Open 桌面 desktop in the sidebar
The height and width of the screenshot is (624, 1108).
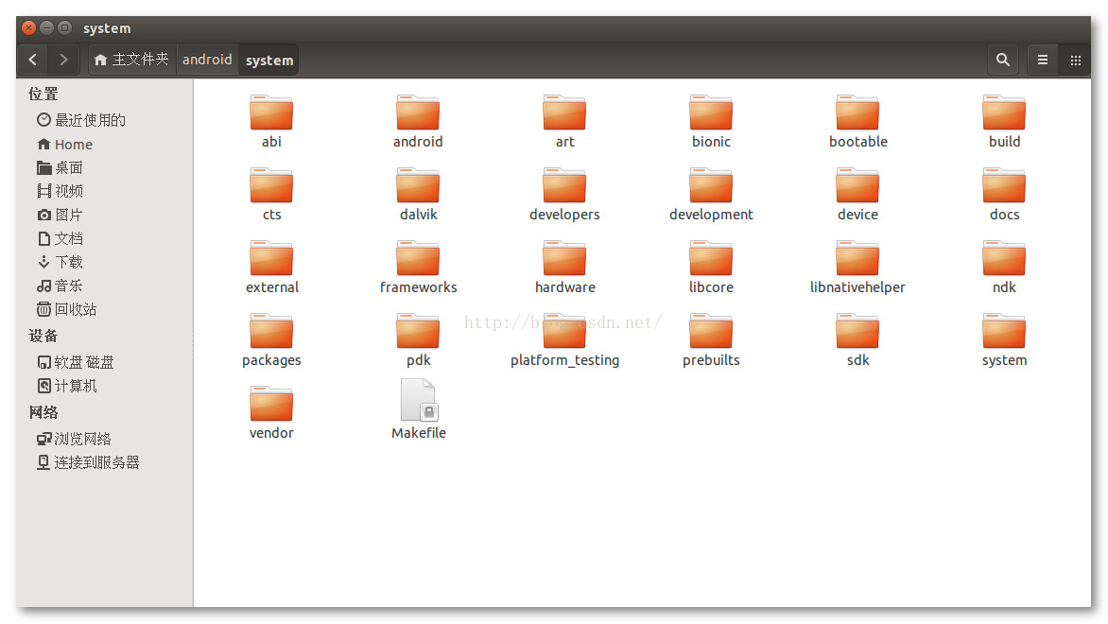61,167
